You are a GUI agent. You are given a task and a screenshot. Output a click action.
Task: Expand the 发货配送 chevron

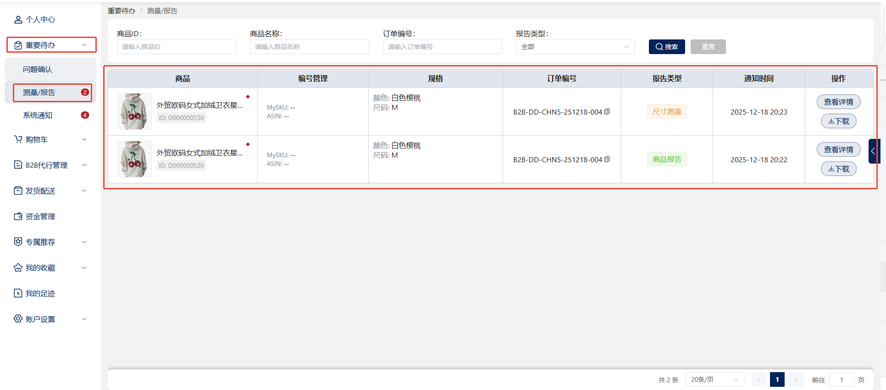point(84,191)
